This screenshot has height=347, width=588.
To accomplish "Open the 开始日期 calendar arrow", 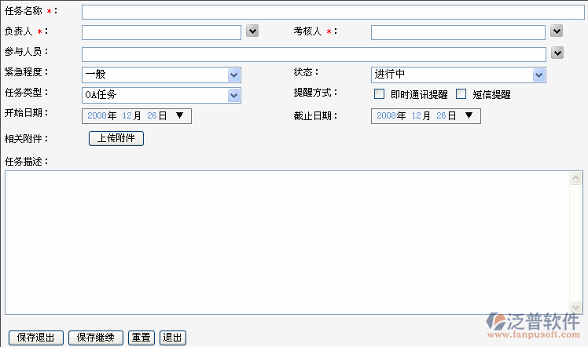I will click(x=179, y=115).
